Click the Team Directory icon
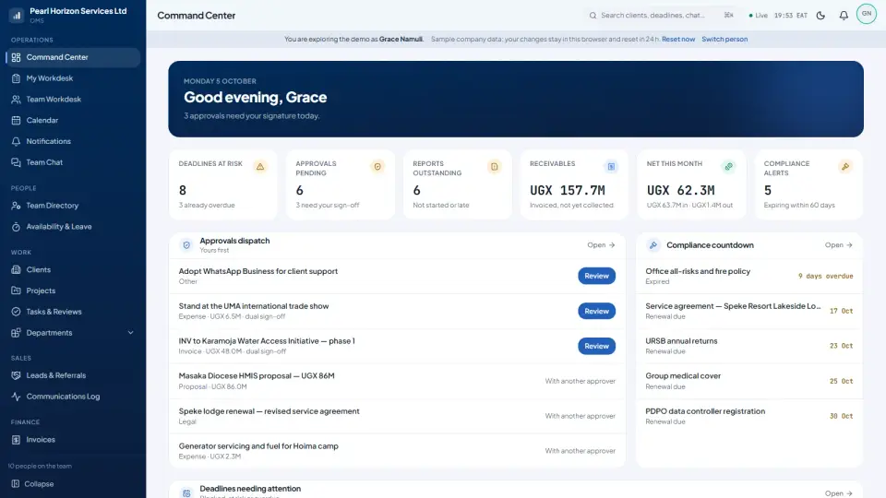This screenshot has width=886, height=498. [x=16, y=206]
